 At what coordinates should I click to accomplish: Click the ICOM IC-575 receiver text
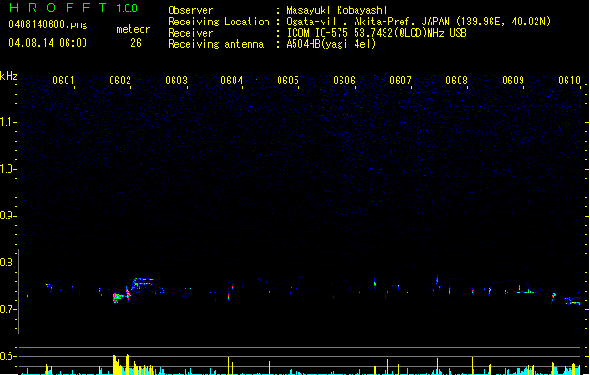point(376,33)
